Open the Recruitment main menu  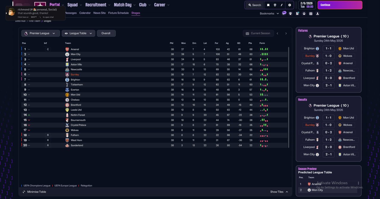[96, 5]
